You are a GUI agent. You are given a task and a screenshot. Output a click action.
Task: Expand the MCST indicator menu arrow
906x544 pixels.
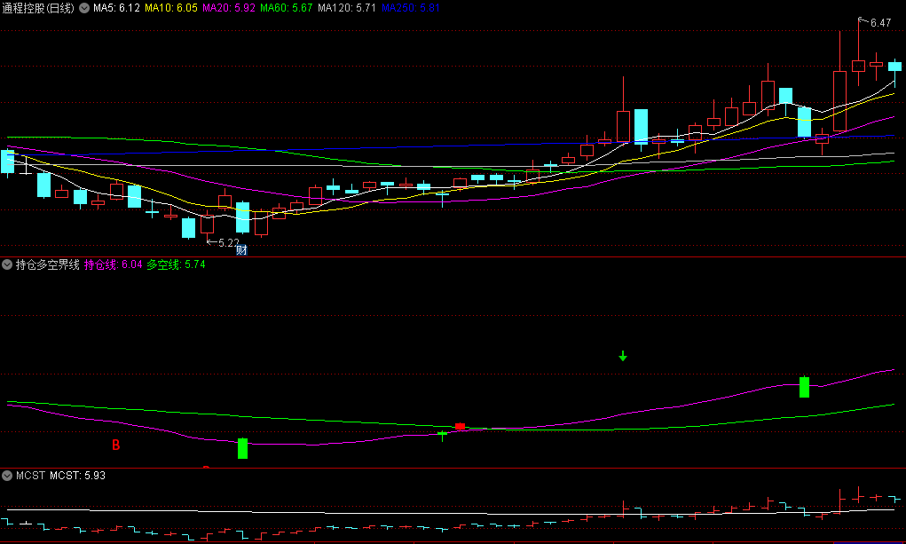pyautogui.click(x=7, y=476)
